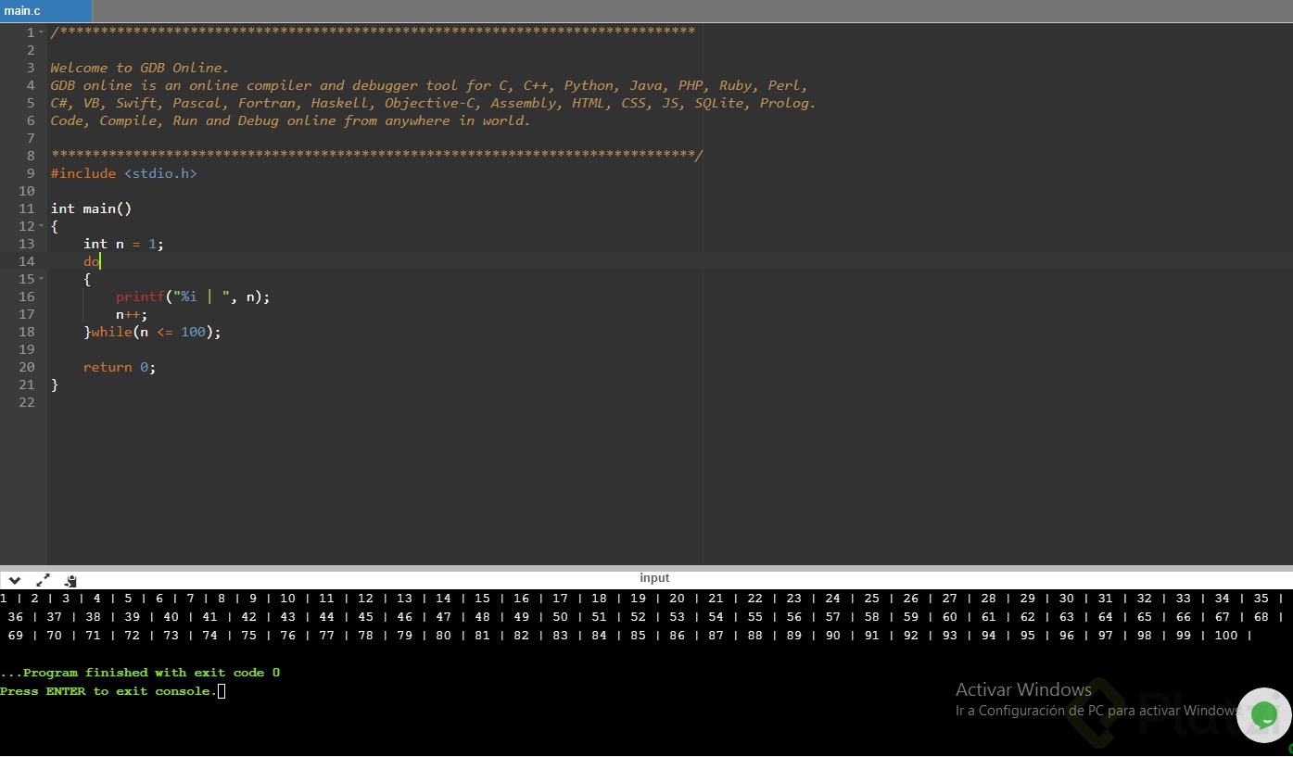Click the comment line starting 'C#, VB, Swift'
The width and height of the screenshot is (1293, 757).
click(433, 103)
